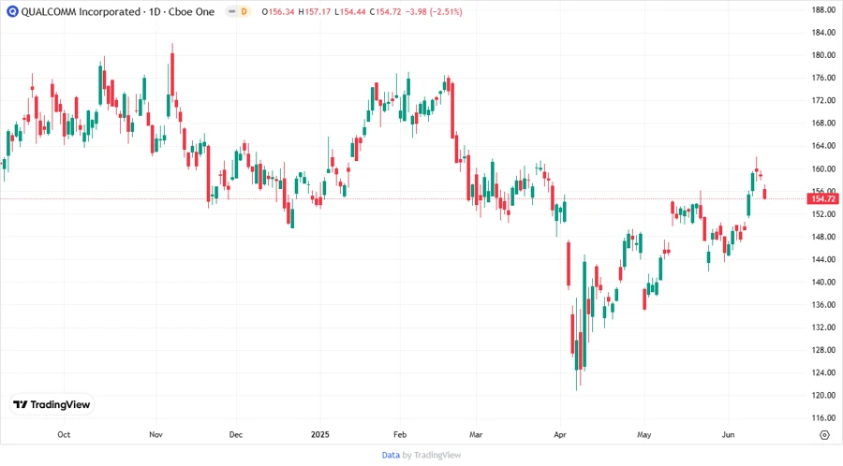Screen dimensions: 843x466
Task: Click the change value −3.98 (−2.51%)
Action: [x=434, y=11]
